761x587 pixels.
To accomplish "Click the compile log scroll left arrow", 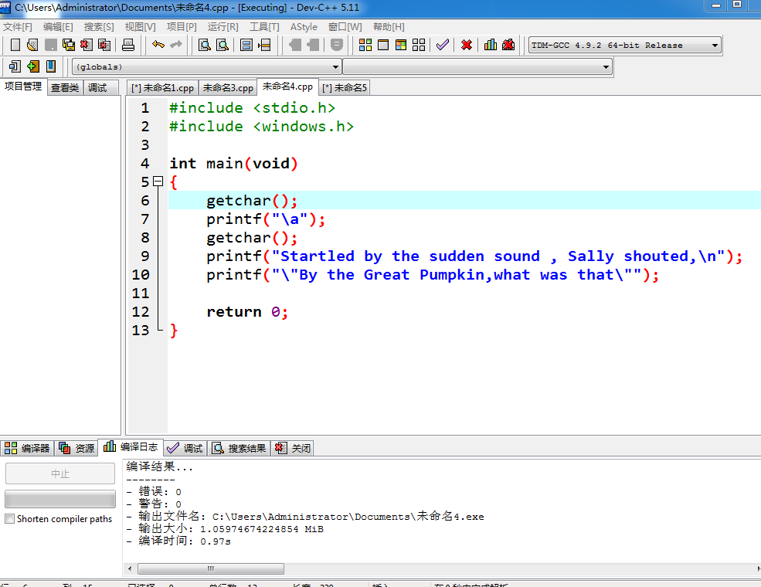I will 130,568.
